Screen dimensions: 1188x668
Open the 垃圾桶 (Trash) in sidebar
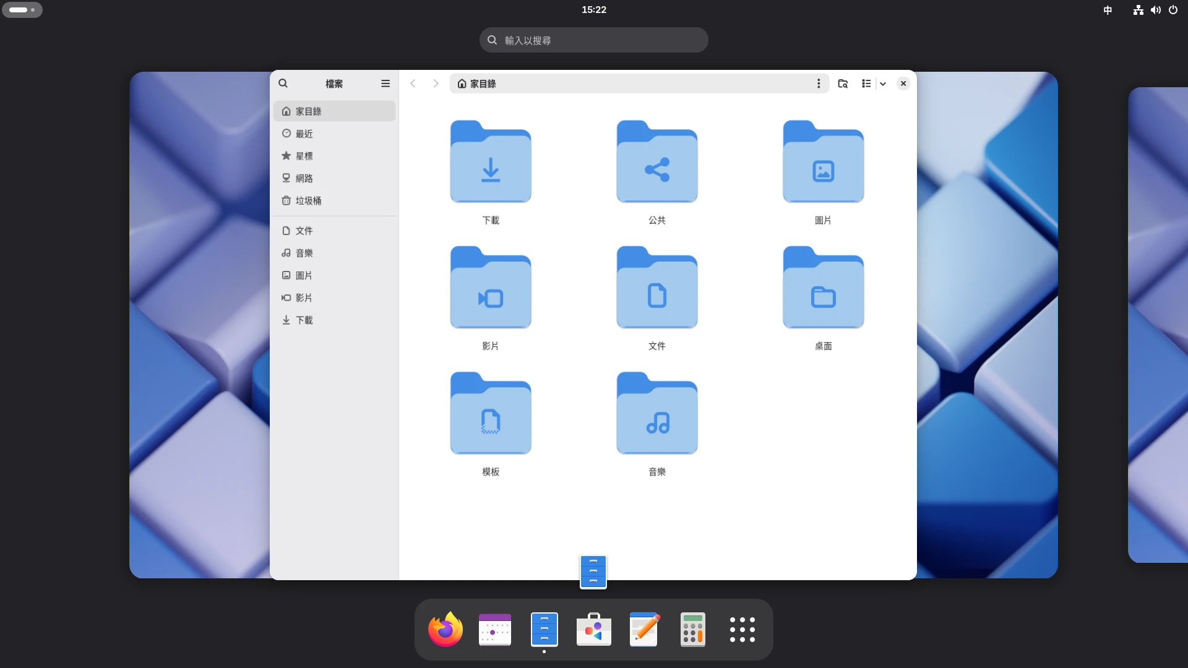[308, 200]
